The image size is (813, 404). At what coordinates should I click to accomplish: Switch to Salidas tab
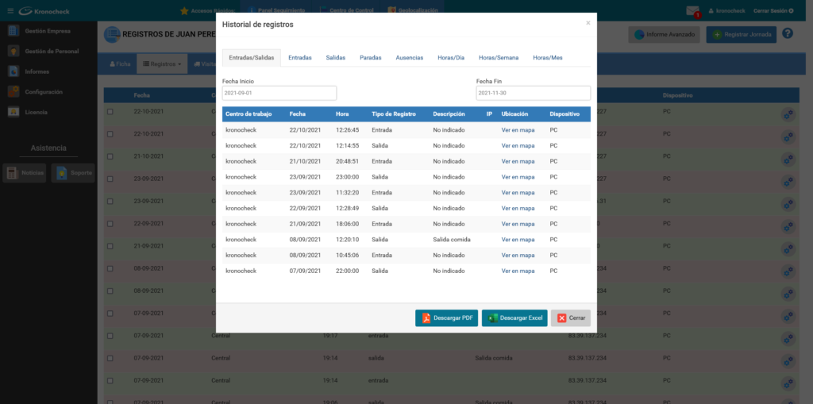point(336,58)
